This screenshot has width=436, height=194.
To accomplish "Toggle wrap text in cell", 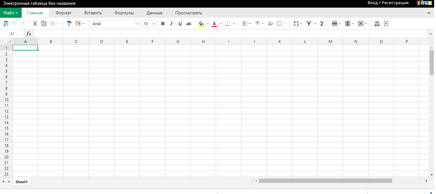I will coord(270,24).
